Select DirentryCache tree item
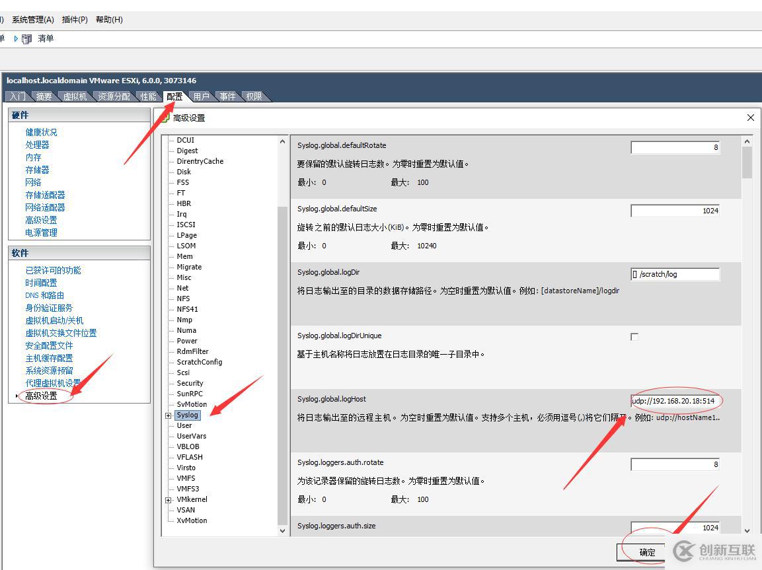Image resolution: width=762 pixels, height=570 pixels. click(x=200, y=161)
